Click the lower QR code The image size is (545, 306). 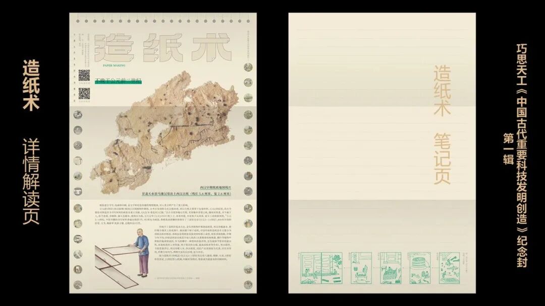84,93
